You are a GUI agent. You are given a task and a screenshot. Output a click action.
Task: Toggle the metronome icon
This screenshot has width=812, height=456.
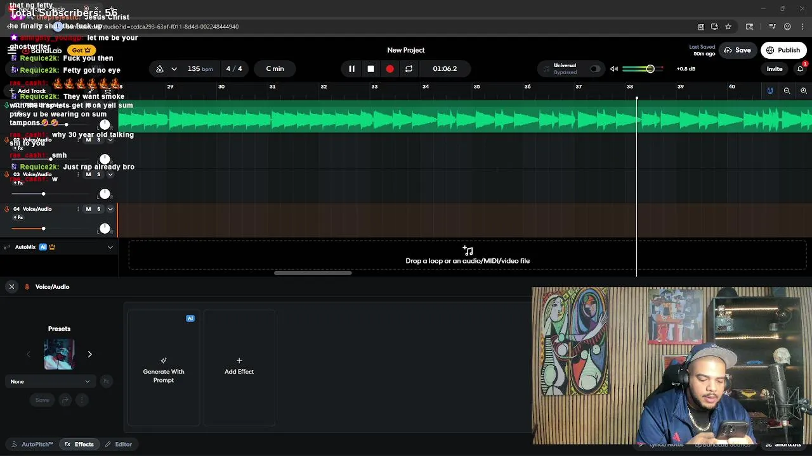coord(160,68)
